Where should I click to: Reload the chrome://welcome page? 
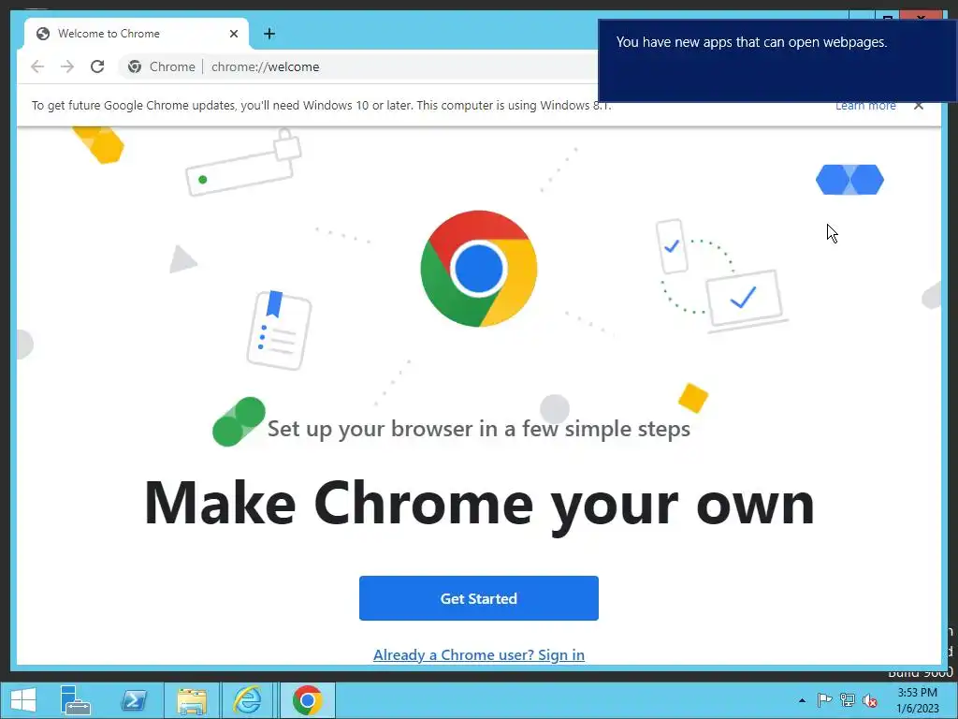(97, 66)
